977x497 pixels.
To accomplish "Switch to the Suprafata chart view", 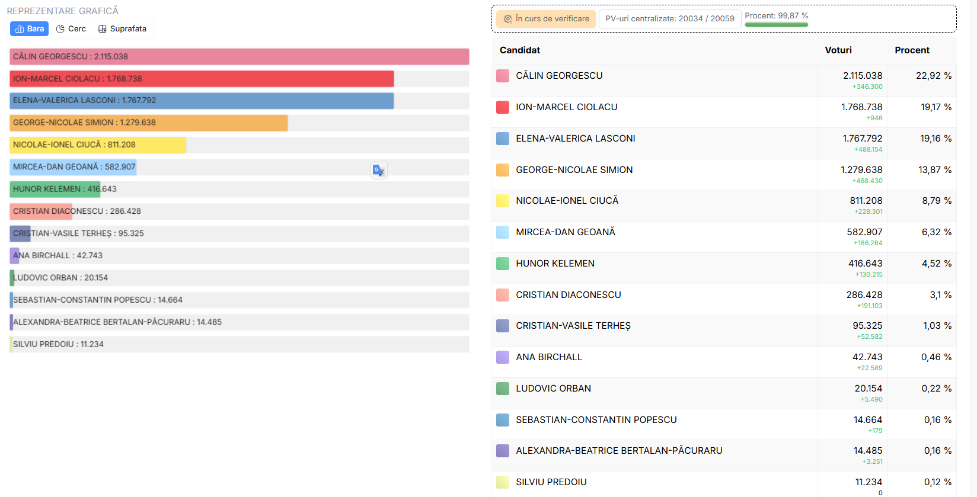I will coord(123,29).
